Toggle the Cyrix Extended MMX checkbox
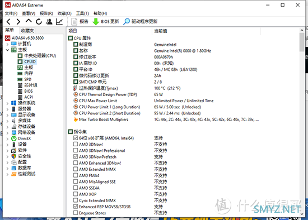Image resolution: width=308 pixels, height=220 pixels. [76, 200]
